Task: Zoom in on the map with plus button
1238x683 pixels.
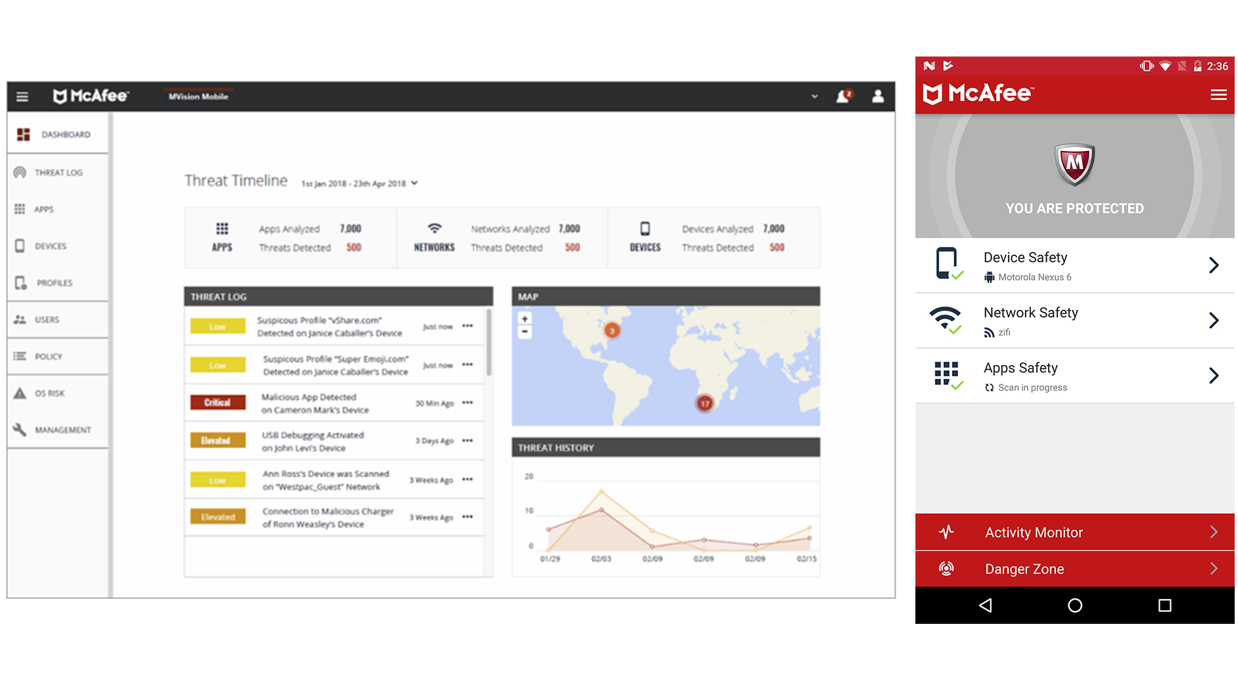Action: (x=524, y=319)
